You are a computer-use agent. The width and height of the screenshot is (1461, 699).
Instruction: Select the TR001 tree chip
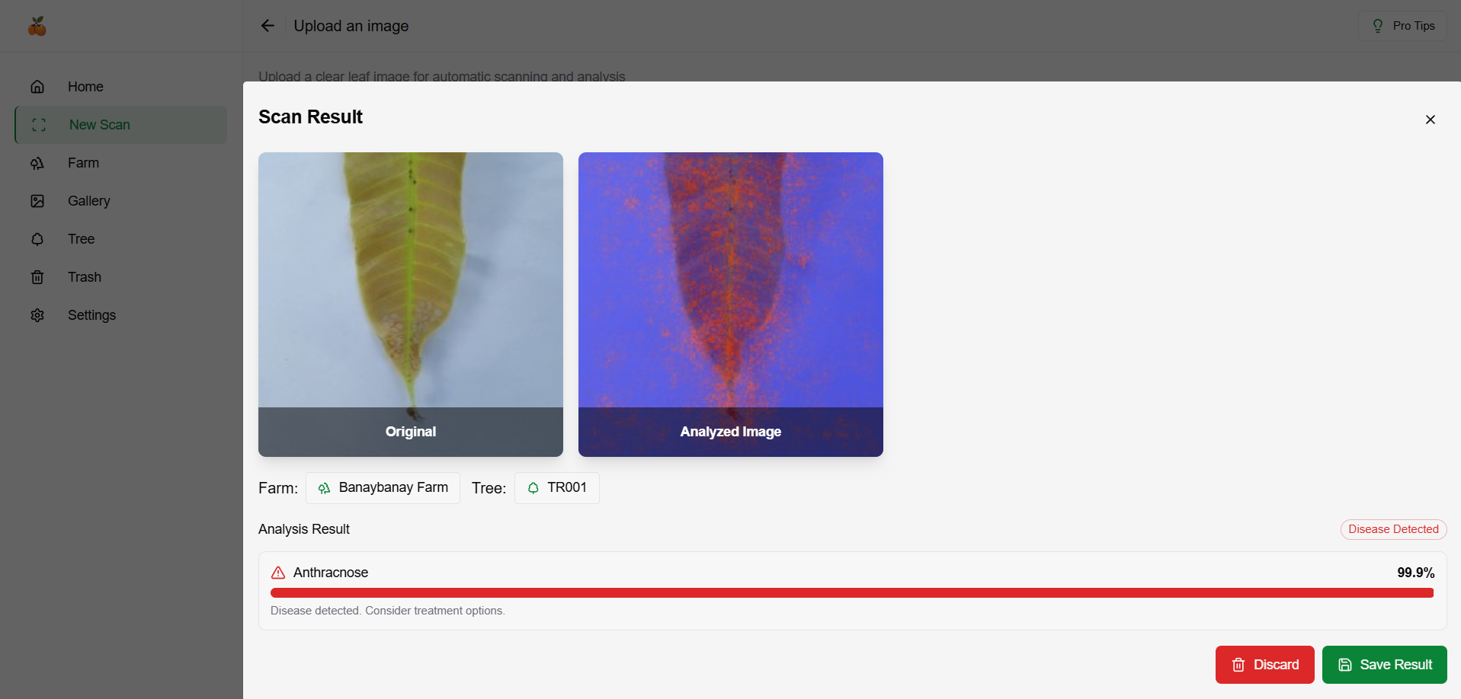[x=556, y=488]
